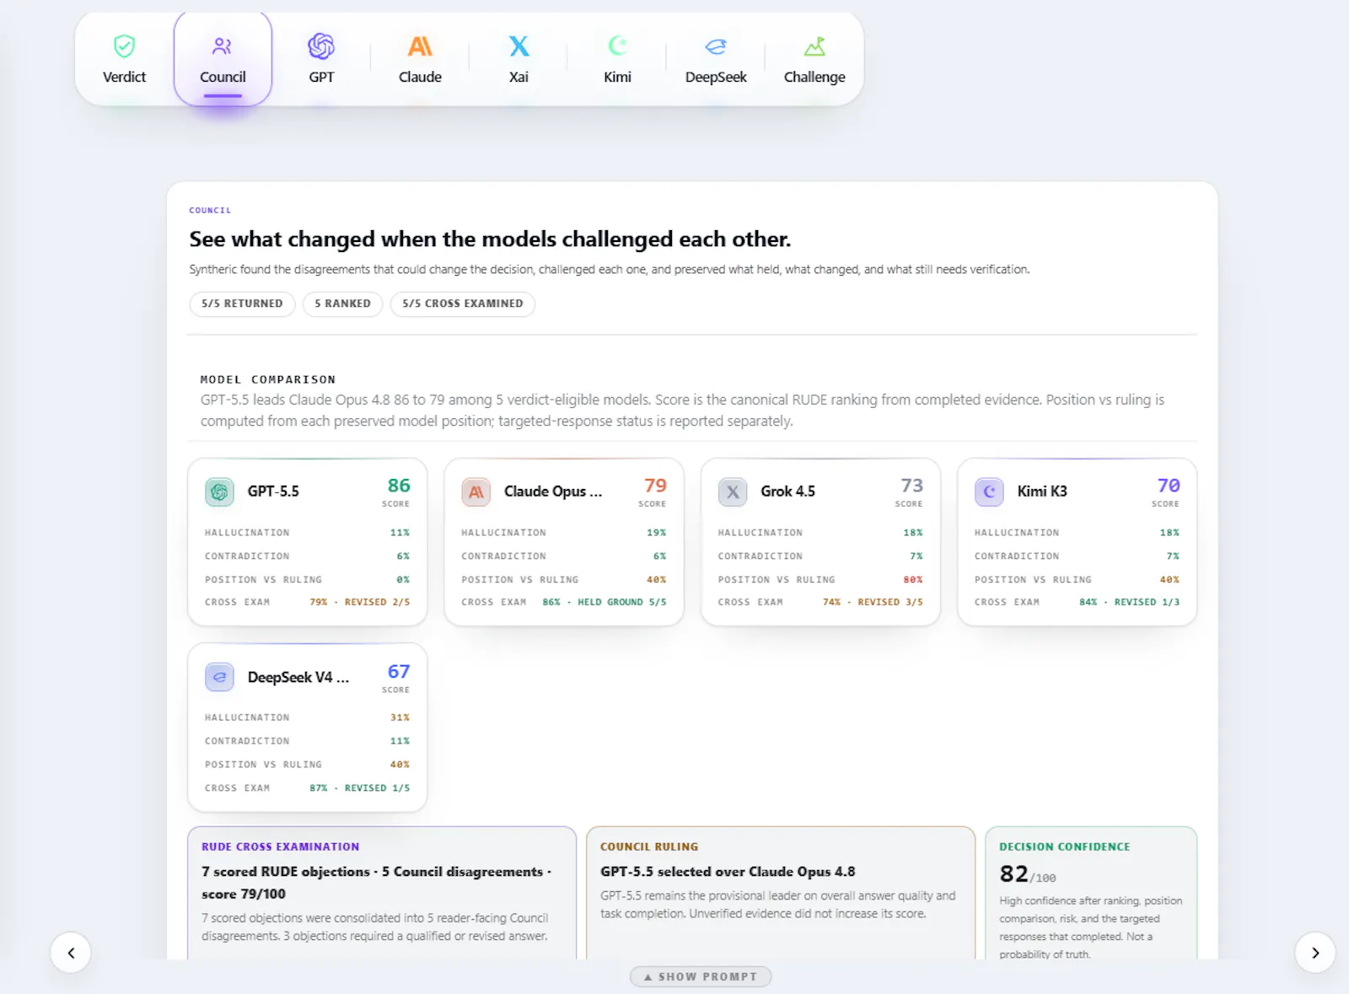
Task: Click the Model Comparison heading
Action: [x=267, y=379]
